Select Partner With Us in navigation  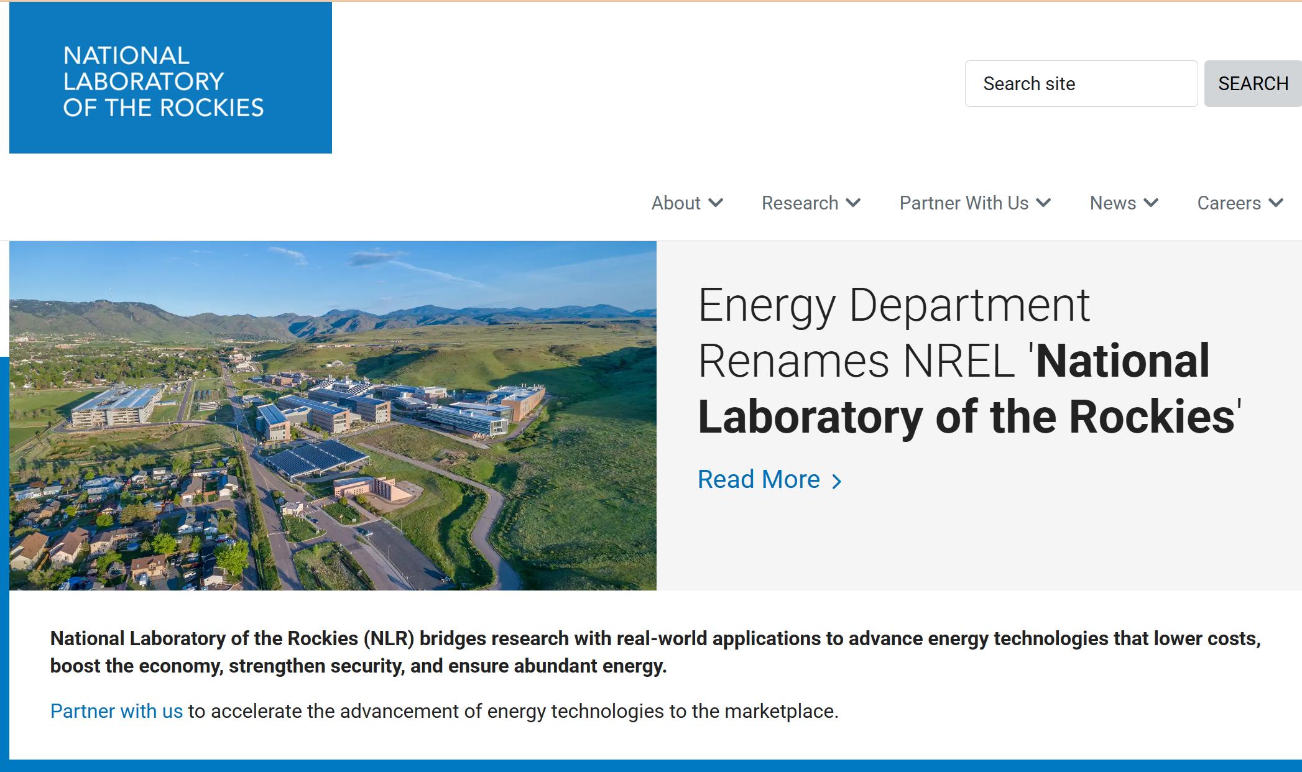tap(964, 203)
